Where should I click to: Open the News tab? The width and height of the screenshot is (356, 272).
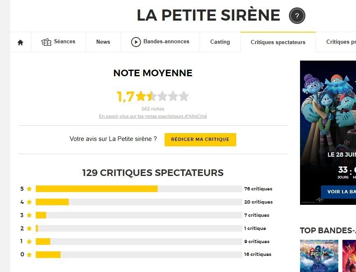(103, 42)
